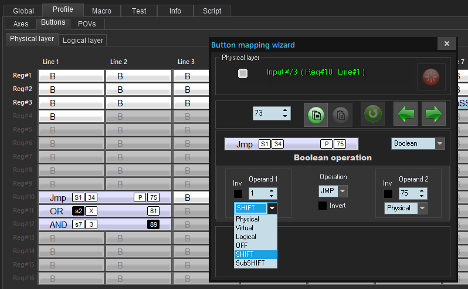This screenshot has height=289, width=468.
Task: Choose SHIFT in the open dropdown list
Action: tap(256, 254)
